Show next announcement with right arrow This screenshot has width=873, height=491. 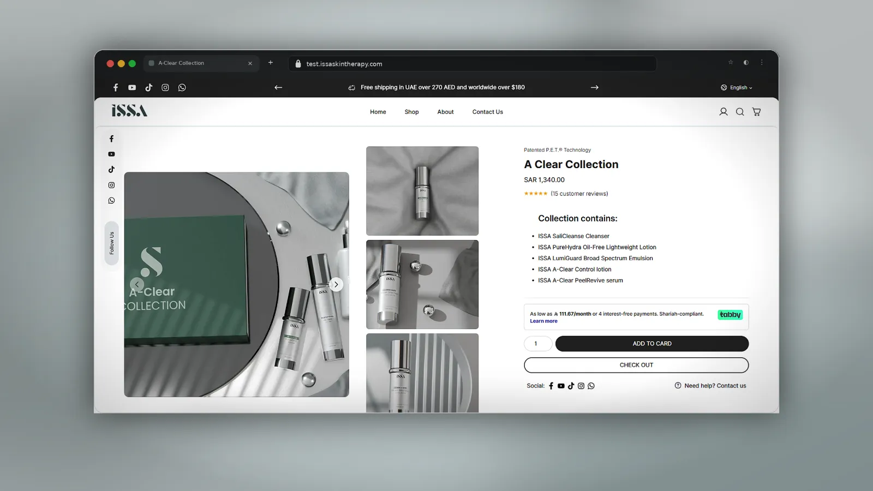pos(595,87)
